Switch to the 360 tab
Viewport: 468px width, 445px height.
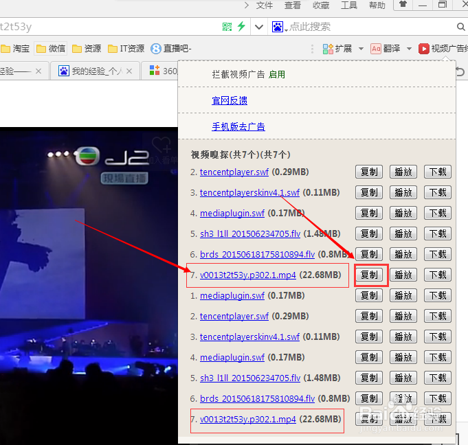[x=159, y=71]
